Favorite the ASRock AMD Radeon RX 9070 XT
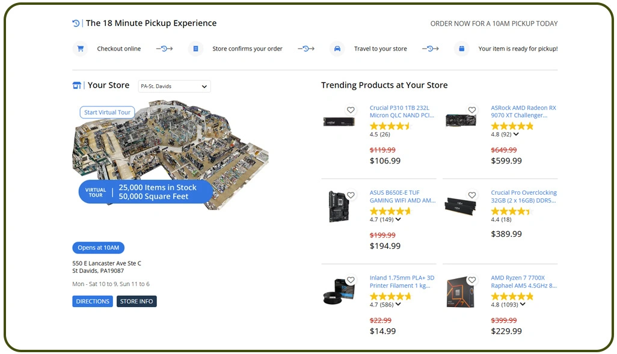This screenshot has width=617, height=354. [471, 110]
